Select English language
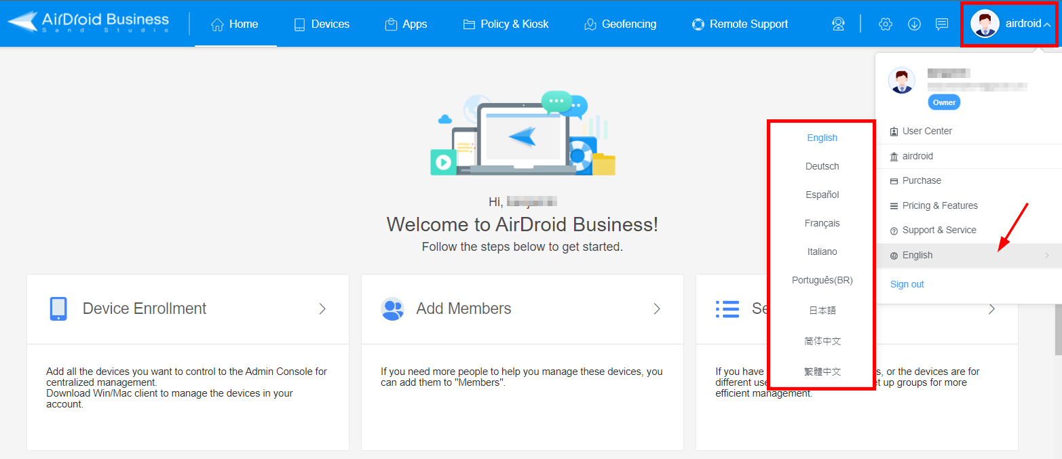Image resolution: width=1062 pixels, height=459 pixels. click(x=822, y=138)
